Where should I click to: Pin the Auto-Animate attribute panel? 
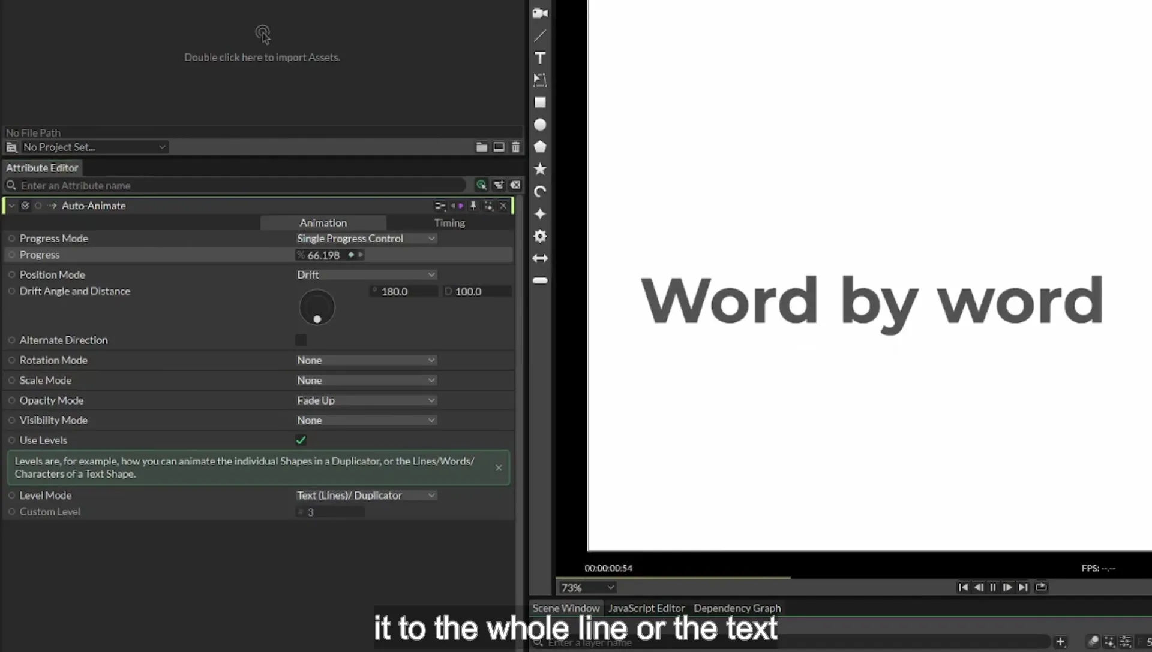tap(473, 206)
